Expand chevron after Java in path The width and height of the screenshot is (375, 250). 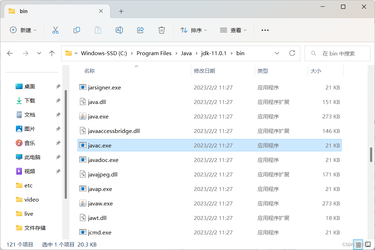click(196, 53)
